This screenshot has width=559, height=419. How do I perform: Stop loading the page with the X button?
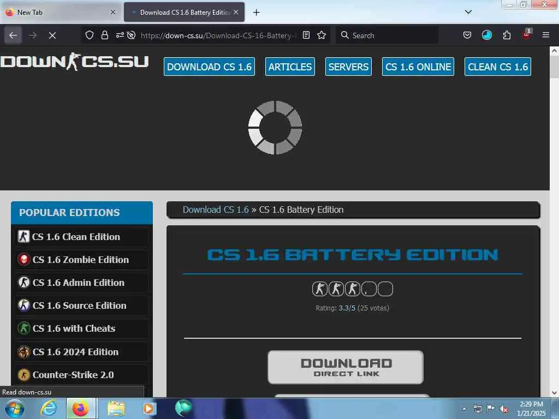pos(52,35)
